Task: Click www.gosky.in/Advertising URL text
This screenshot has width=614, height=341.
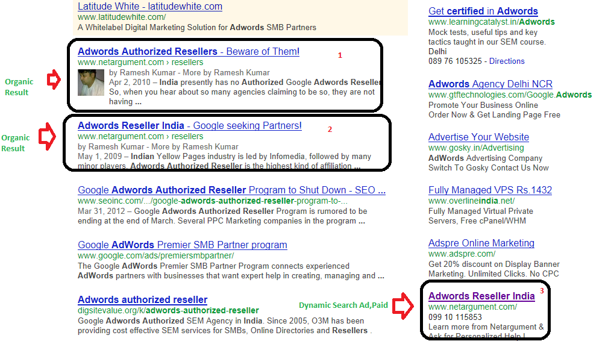Action: coord(476,148)
